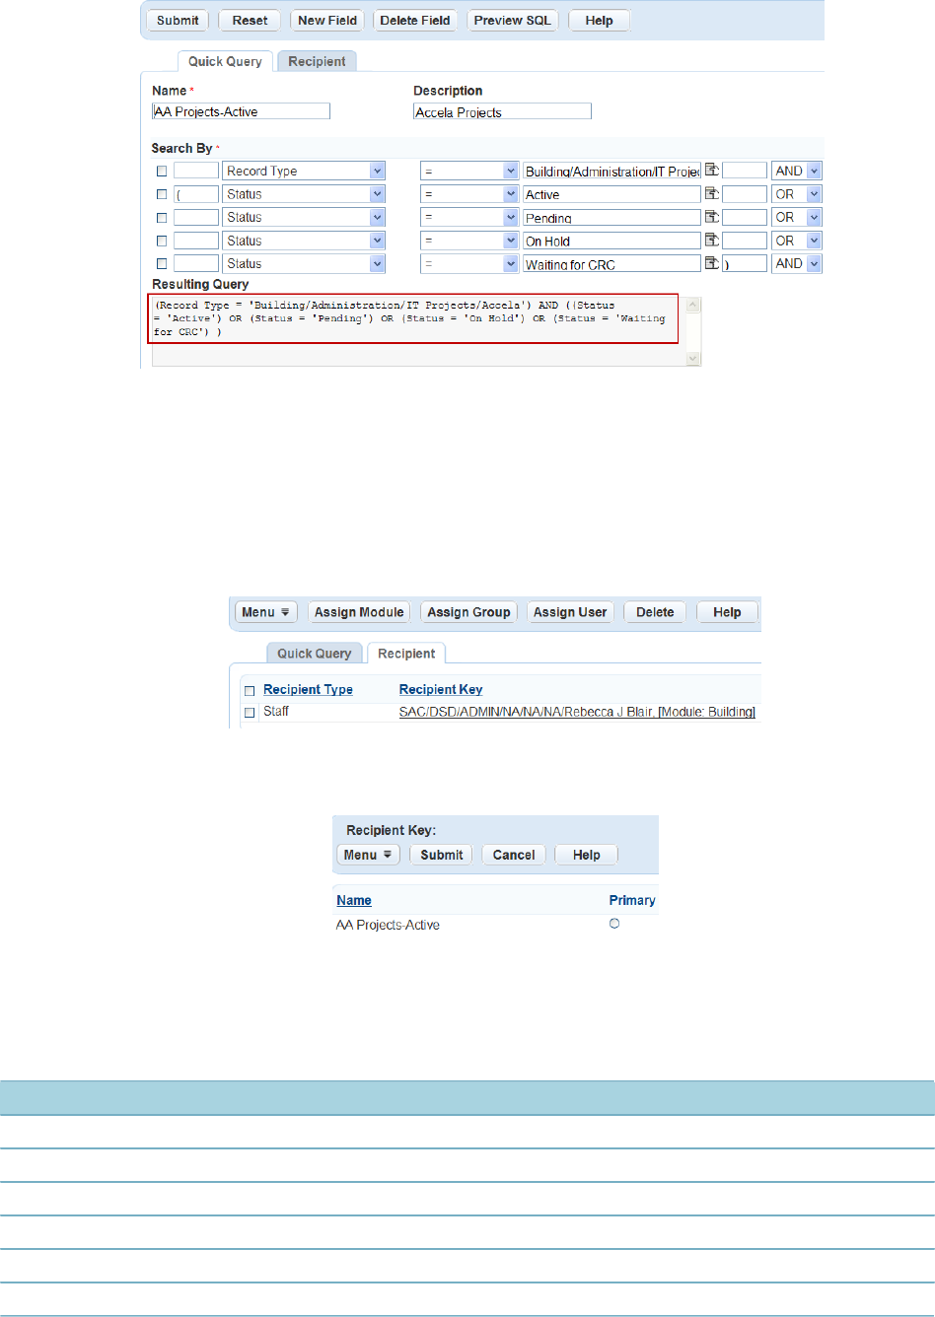
Task: Click the Description input field
Action: pos(502,111)
